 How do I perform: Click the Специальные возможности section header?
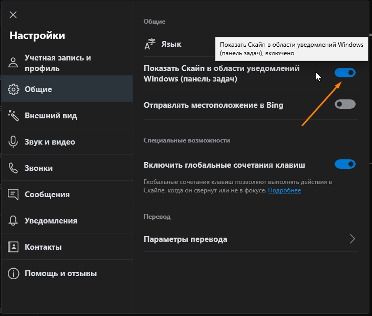click(187, 140)
